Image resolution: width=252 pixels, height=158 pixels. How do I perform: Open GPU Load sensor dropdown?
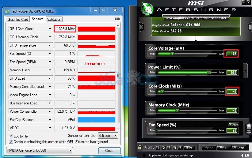click(50, 78)
